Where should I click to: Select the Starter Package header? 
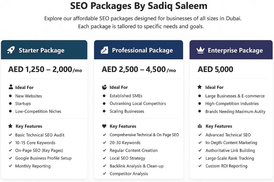click(44, 50)
